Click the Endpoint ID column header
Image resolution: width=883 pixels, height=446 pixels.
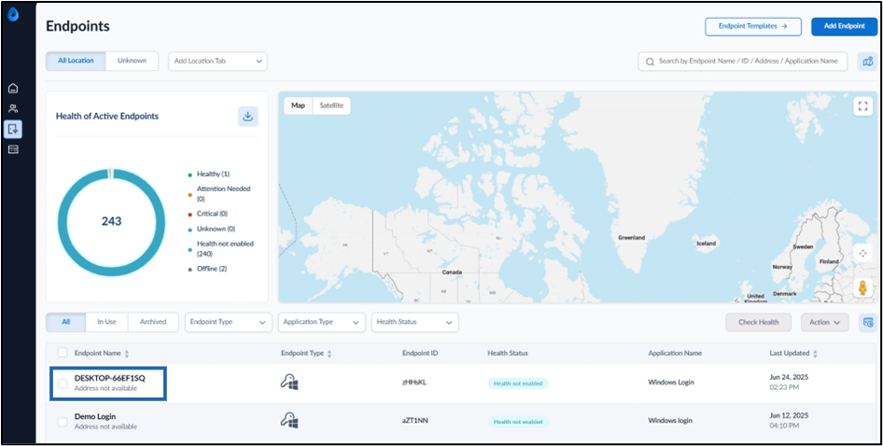pyautogui.click(x=420, y=353)
